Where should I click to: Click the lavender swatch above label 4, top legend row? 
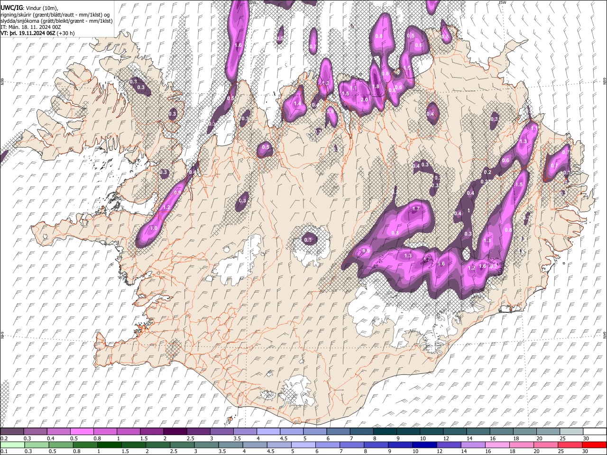pyautogui.click(x=268, y=432)
